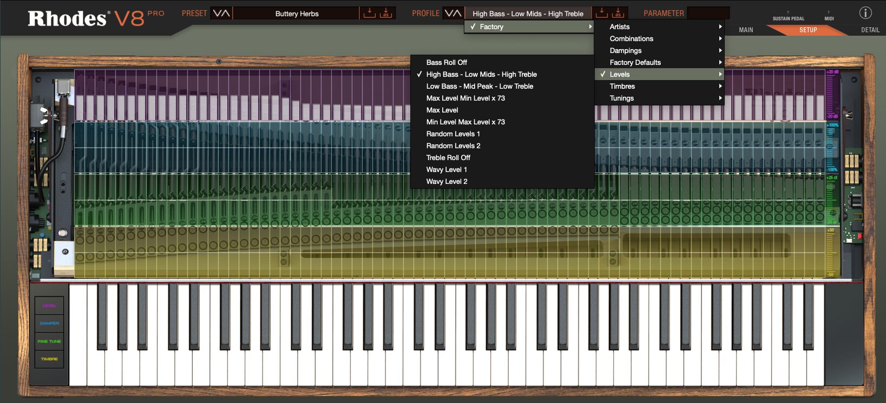Pick Max Level Min Level x 73
Screen dimensions: 886x403
tap(502, 98)
